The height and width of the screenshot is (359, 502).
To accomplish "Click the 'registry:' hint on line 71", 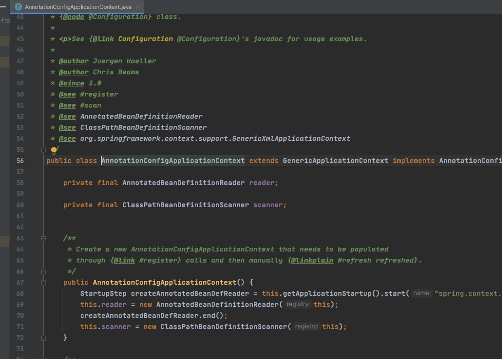I will [306, 326].
